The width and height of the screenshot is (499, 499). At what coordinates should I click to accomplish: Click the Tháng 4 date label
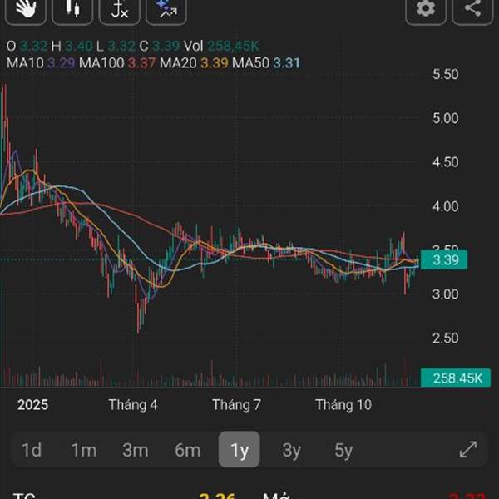[x=133, y=405]
